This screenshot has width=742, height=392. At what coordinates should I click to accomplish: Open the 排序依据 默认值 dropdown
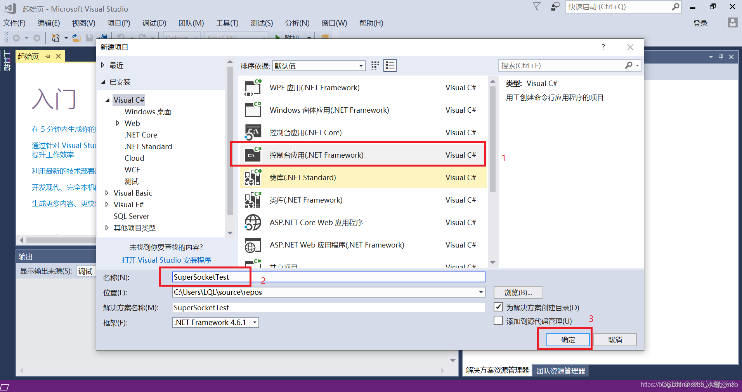pyautogui.click(x=361, y=65)
